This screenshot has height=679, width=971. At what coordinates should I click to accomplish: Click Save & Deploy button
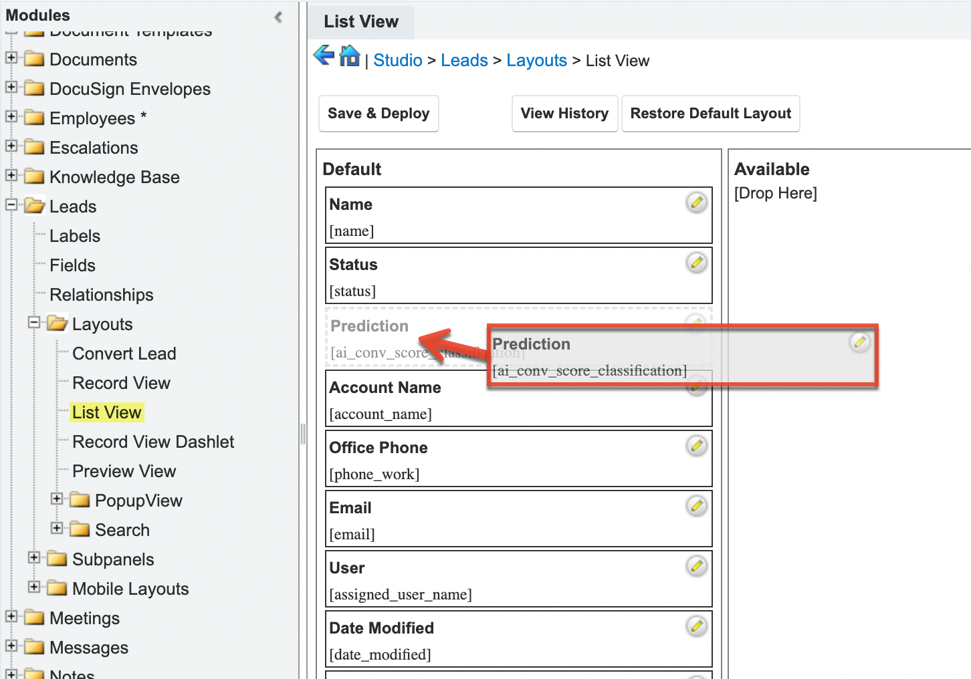[x=379, y=114]
